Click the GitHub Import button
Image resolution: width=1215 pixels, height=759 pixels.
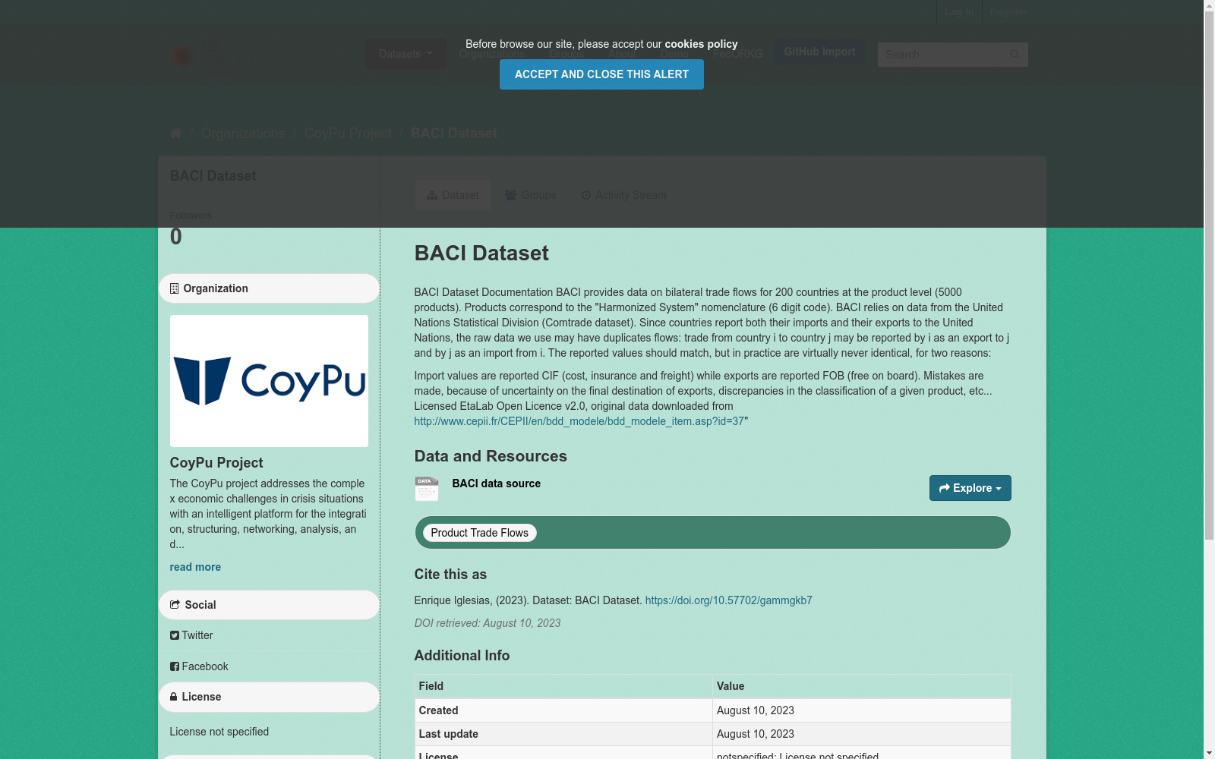point(819,52)
